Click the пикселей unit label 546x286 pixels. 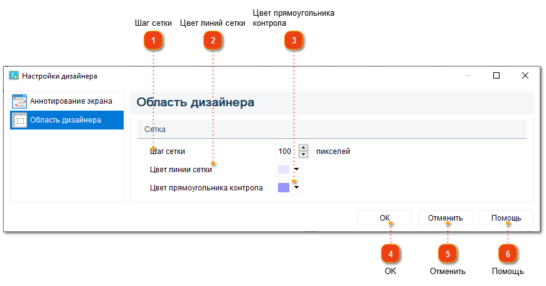click(333, 151)
